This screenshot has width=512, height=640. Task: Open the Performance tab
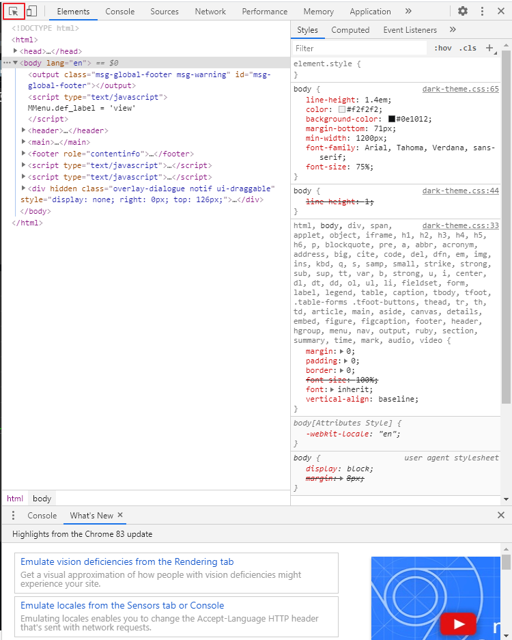[264, 12]
